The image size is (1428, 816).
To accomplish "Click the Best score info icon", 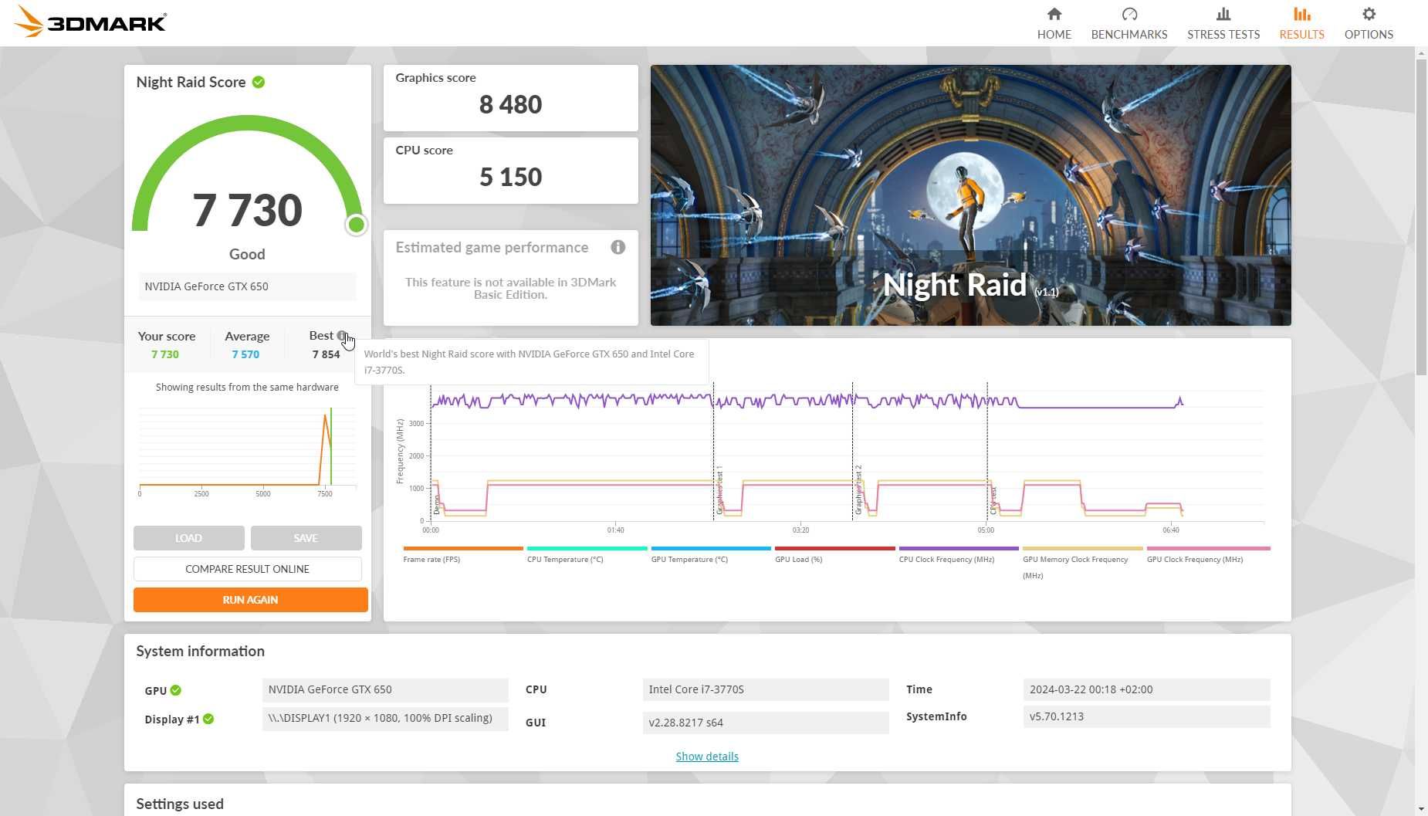I will click(341, 335).
